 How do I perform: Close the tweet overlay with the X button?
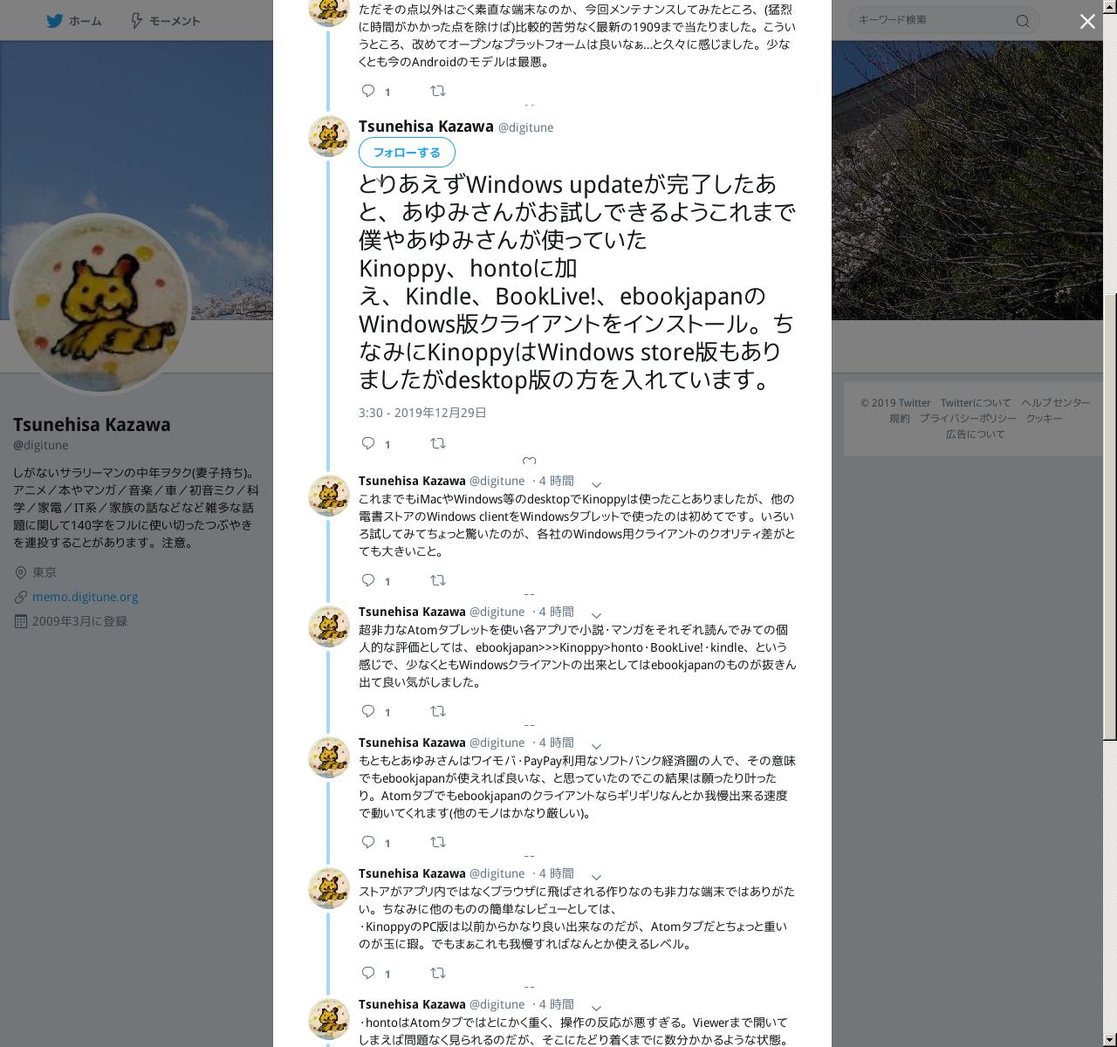tap(1087, 22)
